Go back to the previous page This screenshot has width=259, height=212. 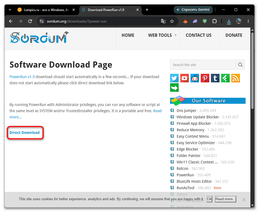(11, 21)
